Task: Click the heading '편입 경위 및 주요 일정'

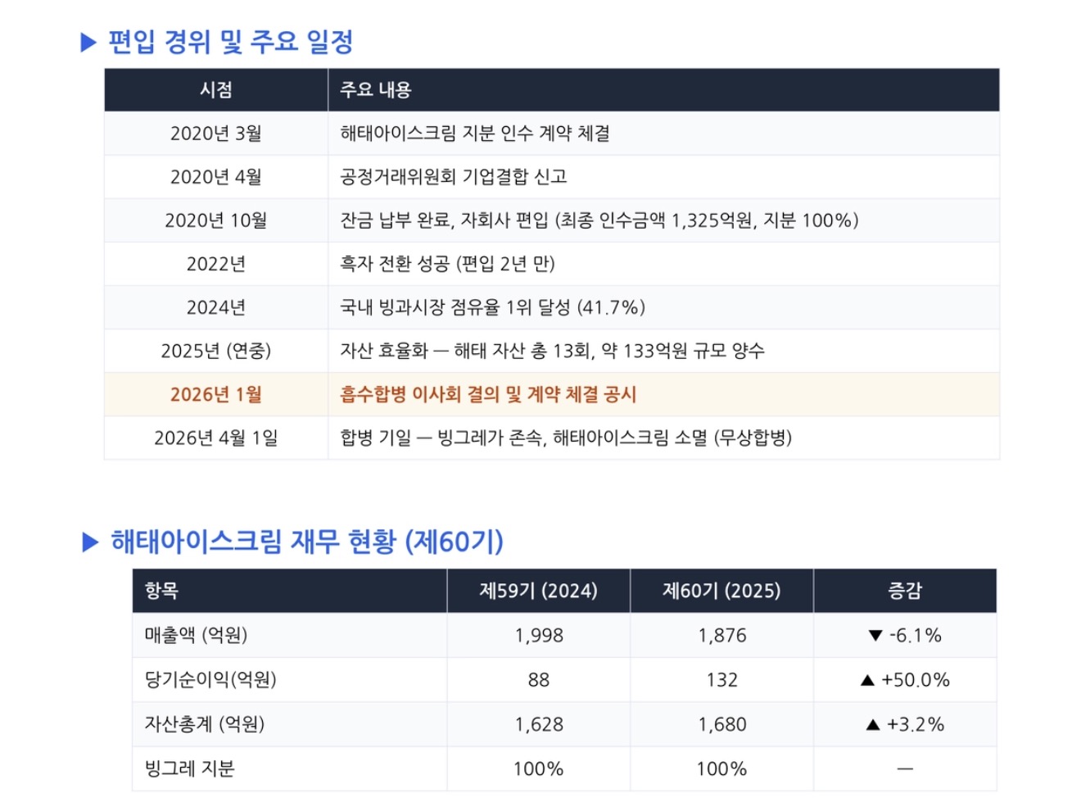Action: coord(230,42)
